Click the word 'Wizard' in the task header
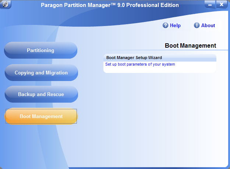The width and height of the screenshot is (230, 169). point(155,58)
